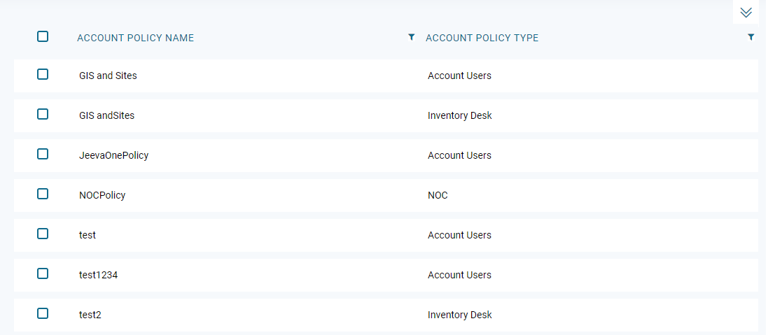Select the GIS andSites row checkbox

click(x=43, y=114)
